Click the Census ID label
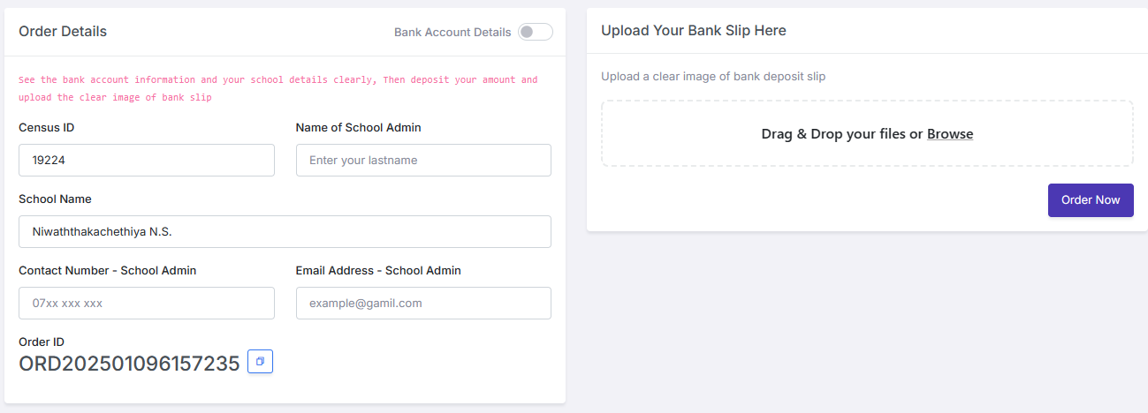This screenshot has height=413, width=1148. [46, 127]
